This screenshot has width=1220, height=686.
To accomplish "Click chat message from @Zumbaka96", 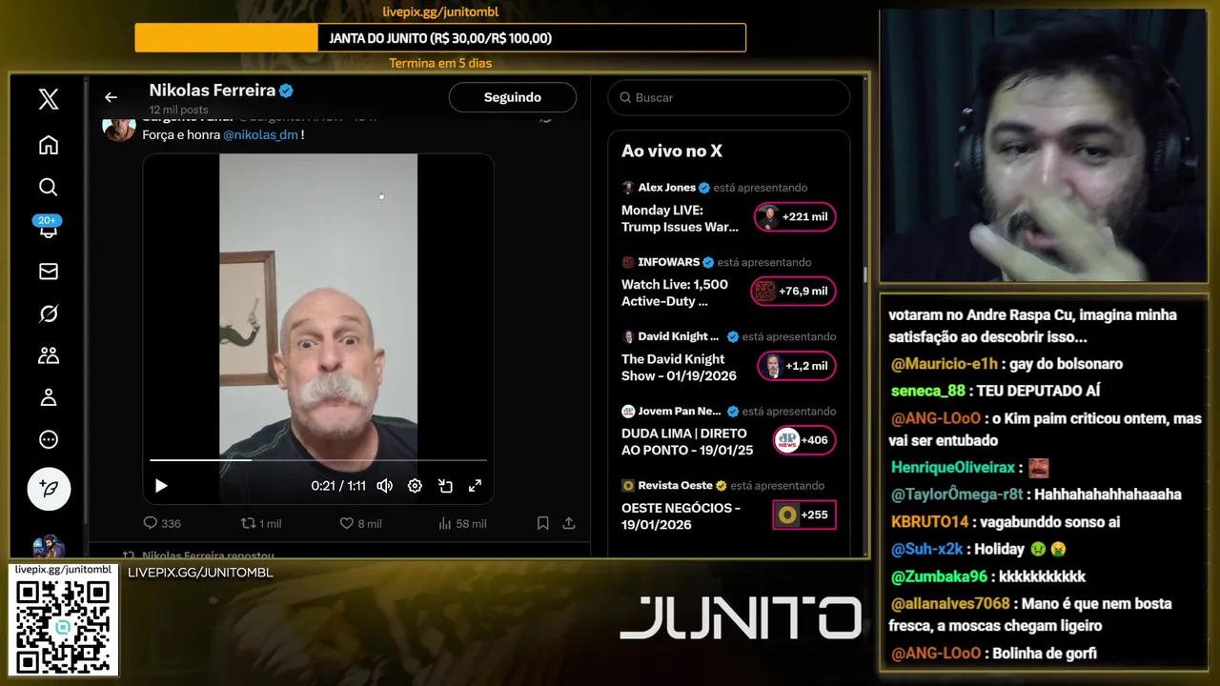I will pos(988,576).
